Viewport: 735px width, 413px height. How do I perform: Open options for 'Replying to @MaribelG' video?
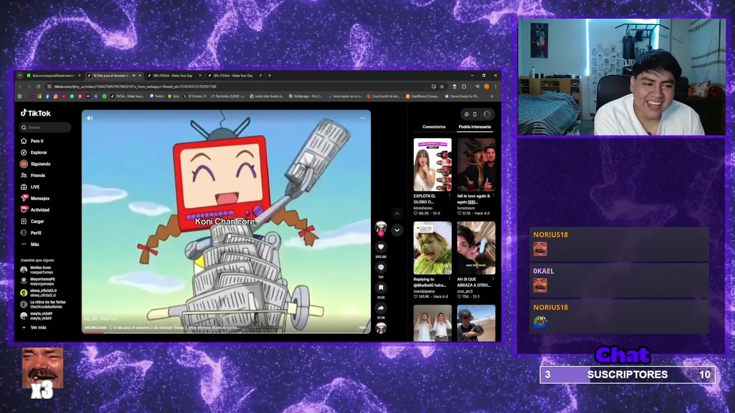449,279
